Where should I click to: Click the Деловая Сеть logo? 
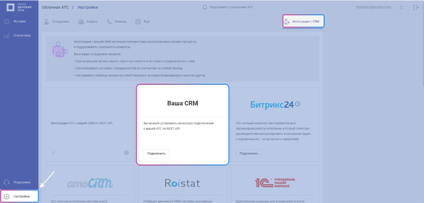click(19, 7)
